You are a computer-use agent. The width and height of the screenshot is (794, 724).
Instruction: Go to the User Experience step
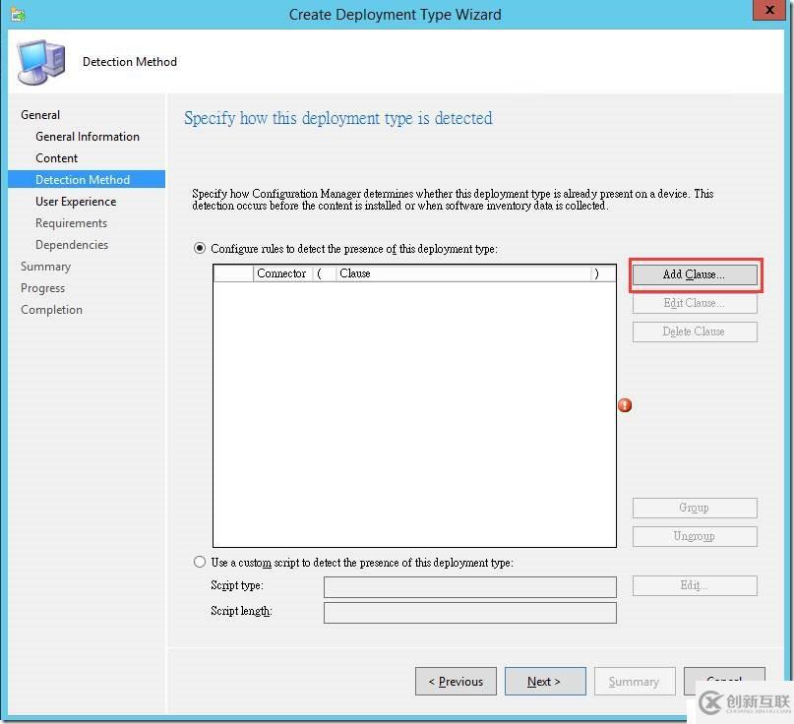tap(76, 202)
